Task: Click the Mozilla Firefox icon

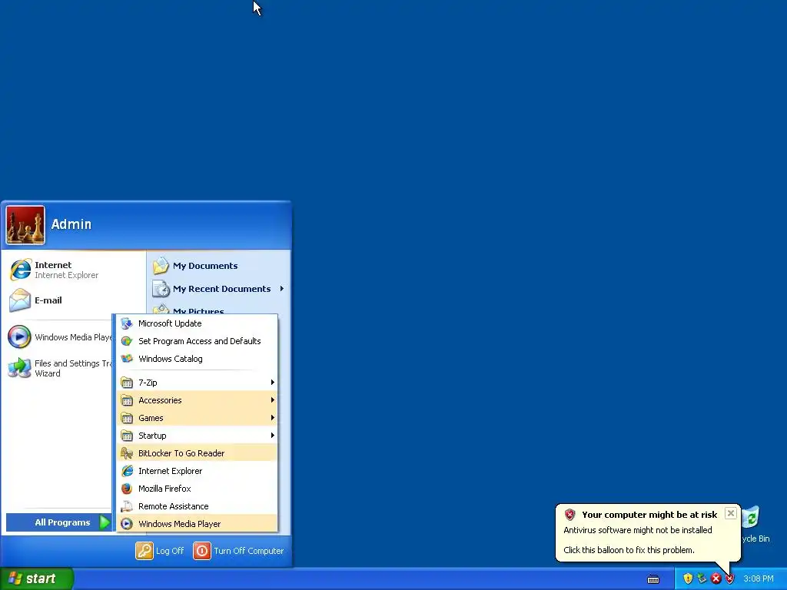Action: [127, 489]
